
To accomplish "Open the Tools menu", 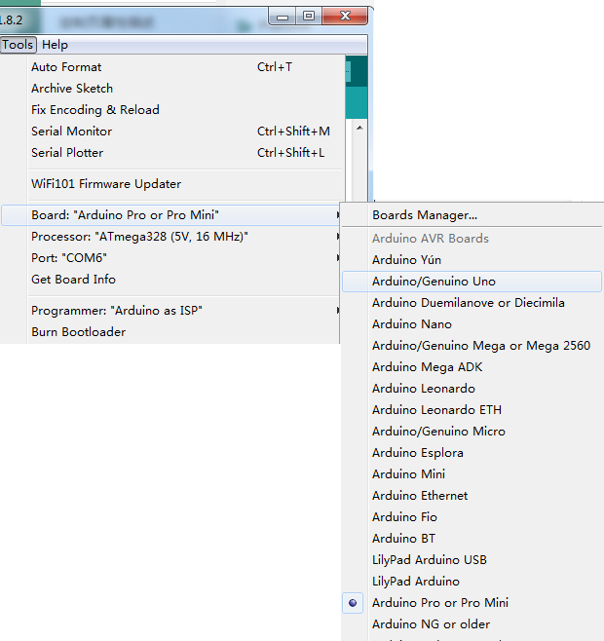I will click(18, 45).
